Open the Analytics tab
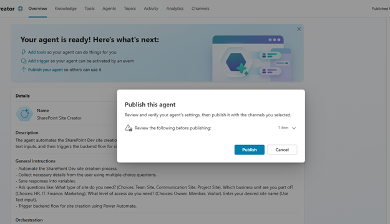 click(x=175, y=9)
